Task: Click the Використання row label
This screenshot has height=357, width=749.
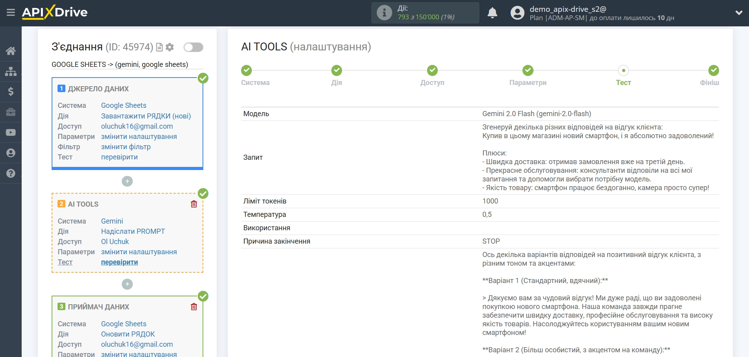Action: pos(267,228)
